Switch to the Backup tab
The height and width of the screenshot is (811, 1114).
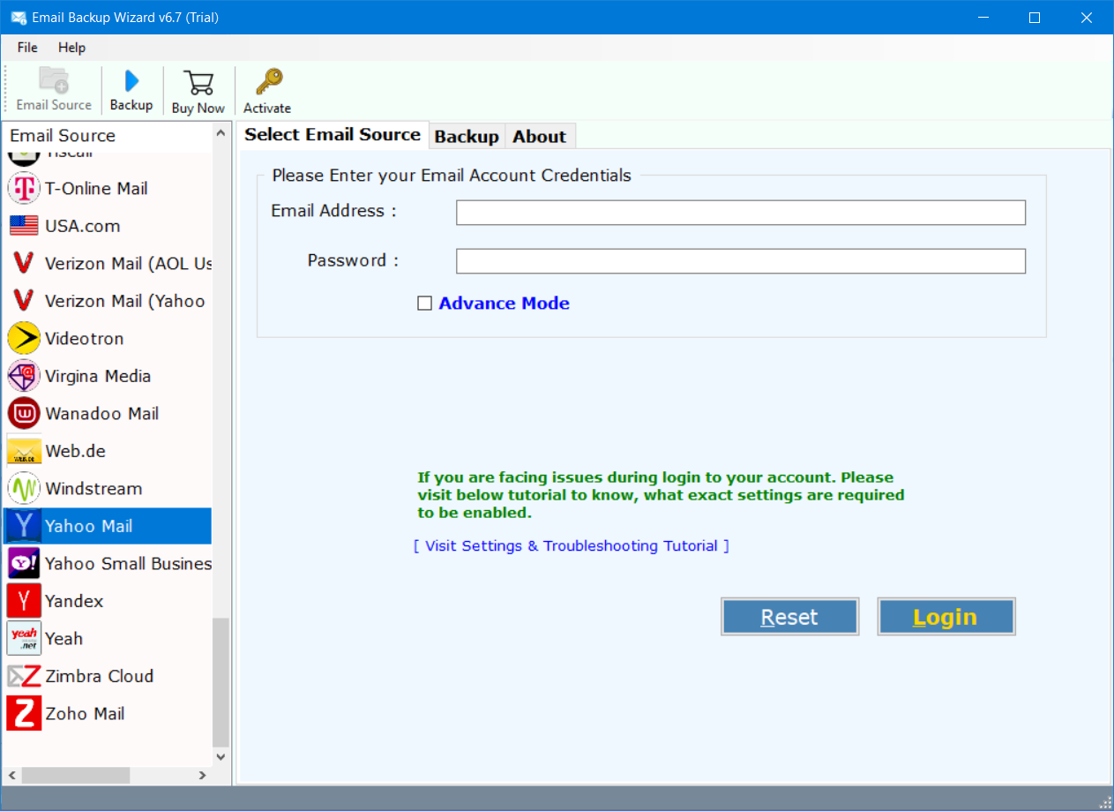tap(467, 136)
